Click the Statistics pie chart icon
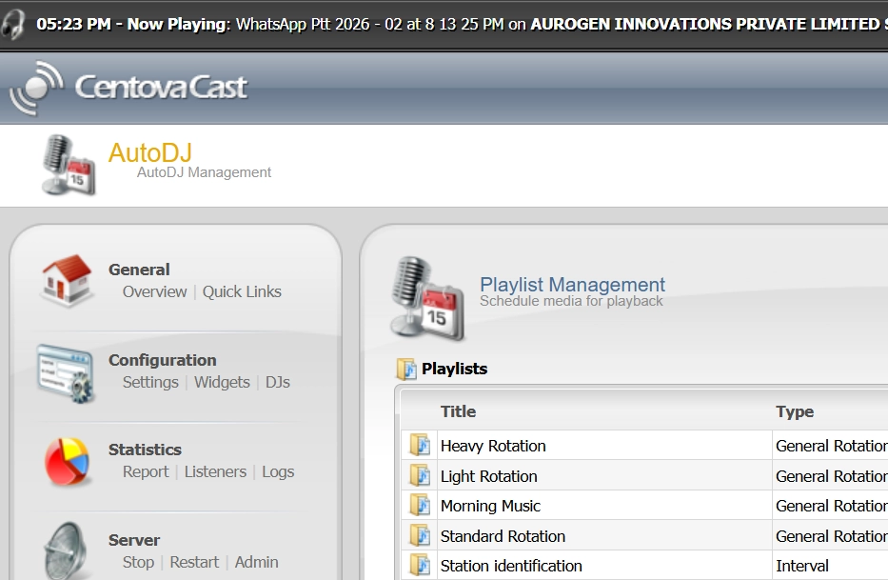Screen dimensions: 888x580 pyautogui.click(x=67, y=462)
